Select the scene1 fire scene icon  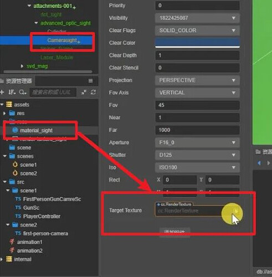point(15,165)
